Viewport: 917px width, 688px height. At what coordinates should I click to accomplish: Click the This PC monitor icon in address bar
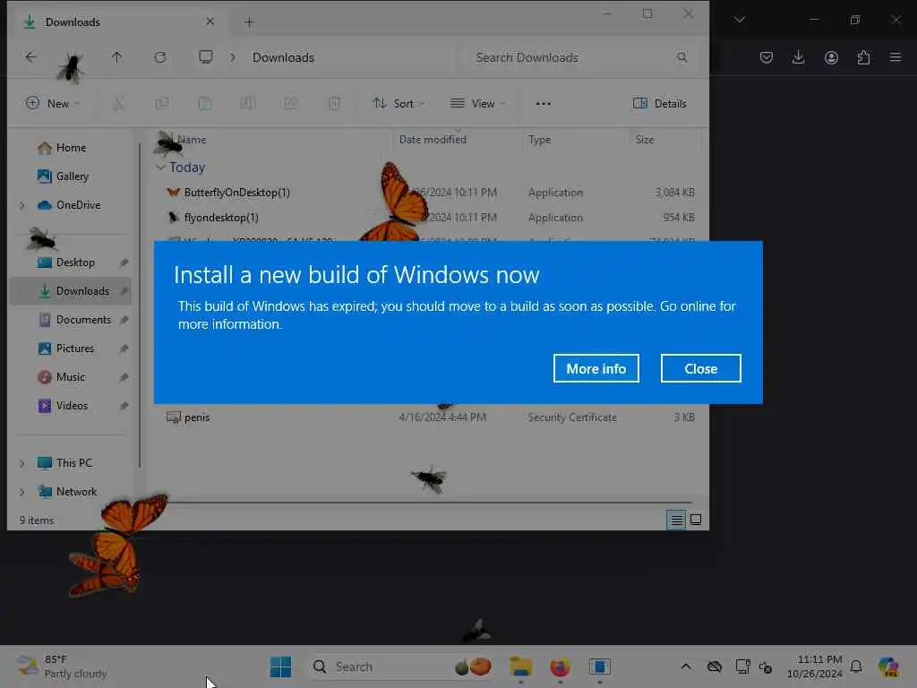[206, 57]
